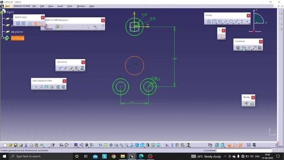Screen dimensions: 284x160
Task: Click the Sketch icon in Workbench toolbar
Action: (x=246, y=104)
